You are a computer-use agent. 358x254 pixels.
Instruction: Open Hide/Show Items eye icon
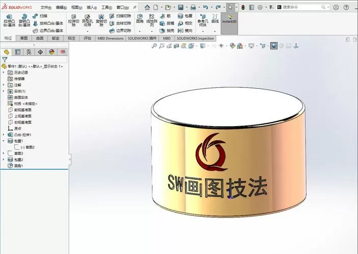221,46
